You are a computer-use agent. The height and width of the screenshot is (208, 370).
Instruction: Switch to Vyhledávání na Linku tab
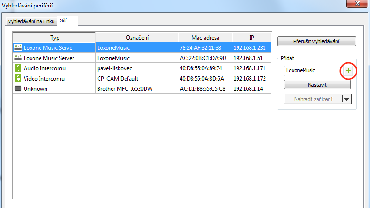(31, 21)
